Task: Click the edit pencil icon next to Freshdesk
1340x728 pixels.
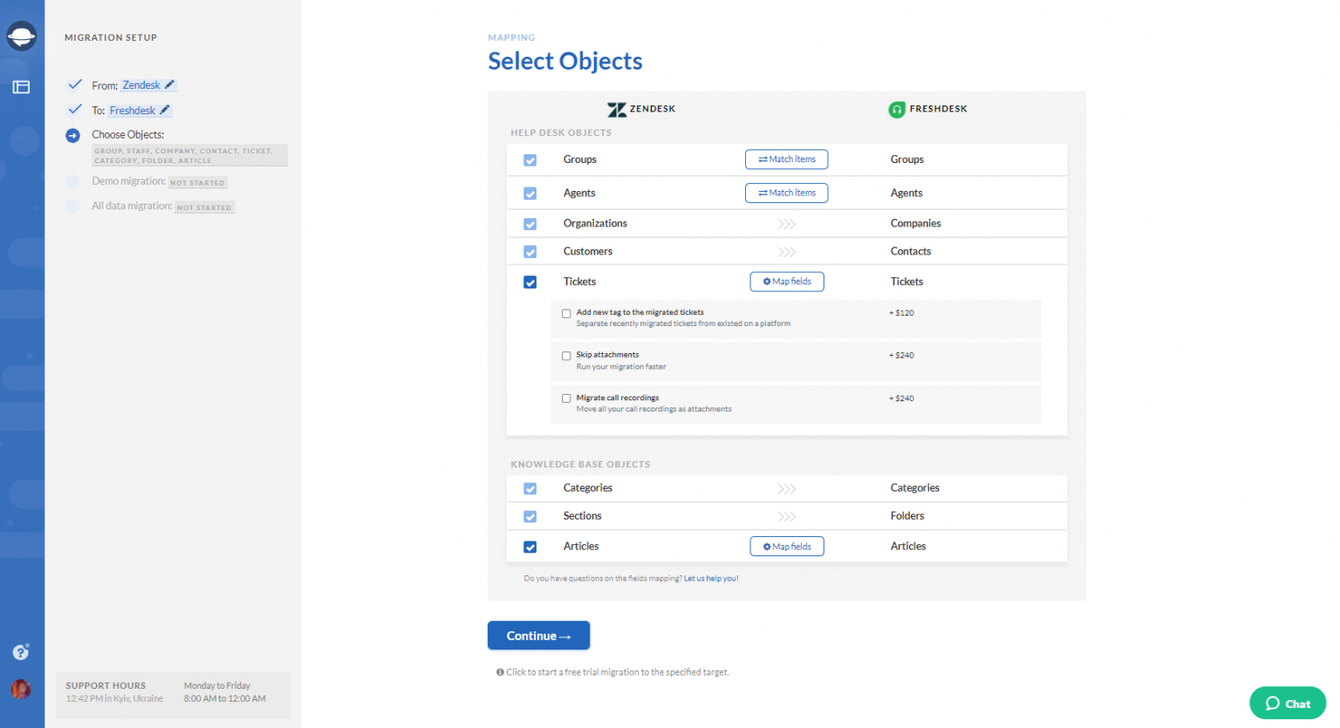Action: (x=162, y=110)
